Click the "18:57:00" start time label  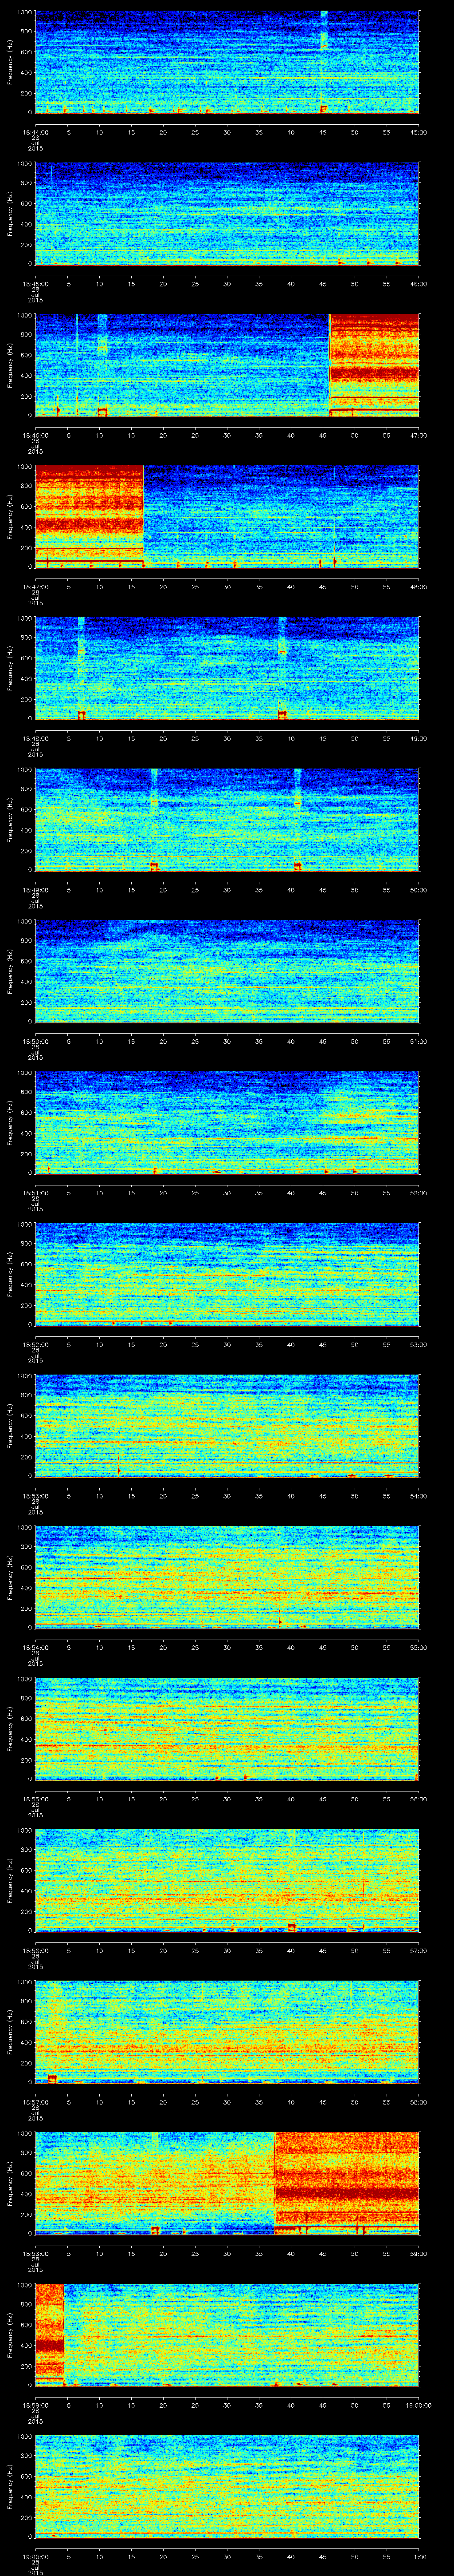click(x=35, y=2102)
